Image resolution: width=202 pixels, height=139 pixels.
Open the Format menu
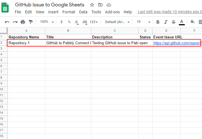click(x=69, y=12)
